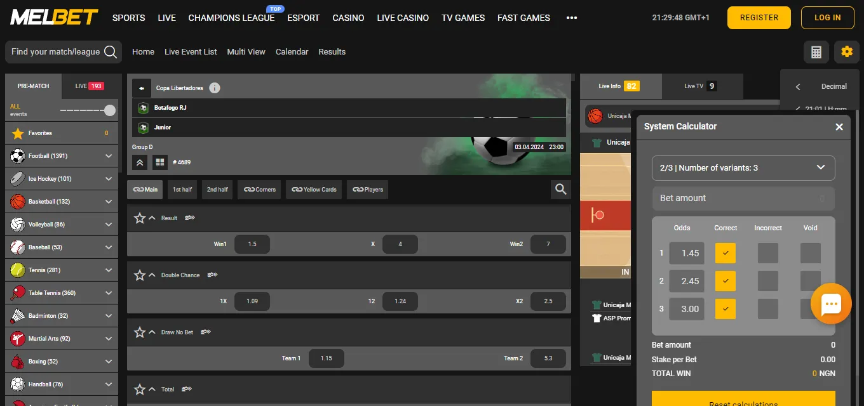864x406 pixels.
Task: Check the Void box for the 3.00 odd
Action: tap(810, 309)
